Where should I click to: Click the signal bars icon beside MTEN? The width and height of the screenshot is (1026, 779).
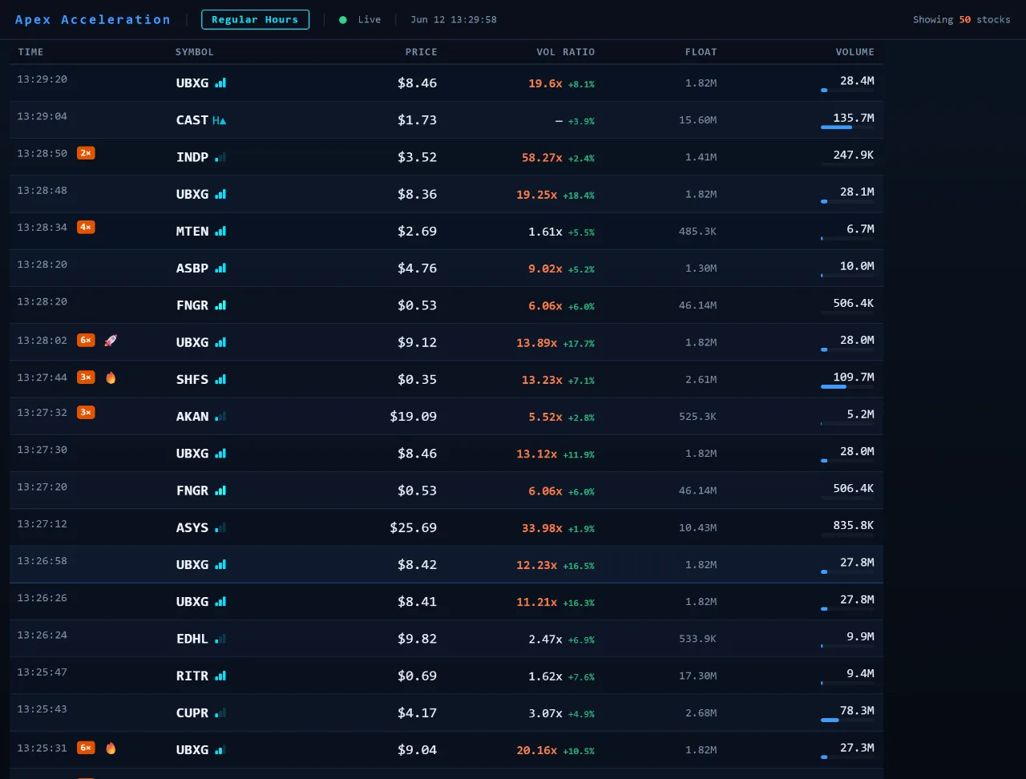(220, 231)
